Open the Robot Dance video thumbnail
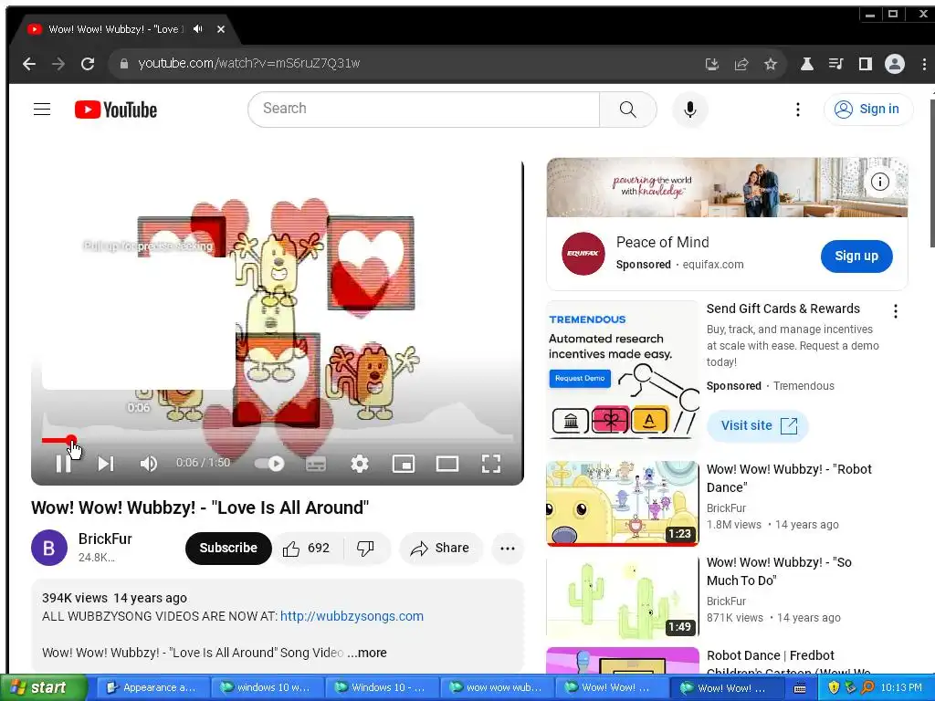935x701 pixels. 622,504
